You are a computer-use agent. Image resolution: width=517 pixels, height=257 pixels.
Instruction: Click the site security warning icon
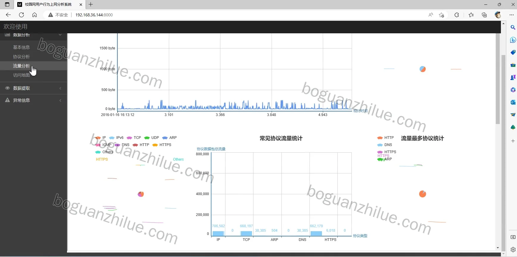51,15
